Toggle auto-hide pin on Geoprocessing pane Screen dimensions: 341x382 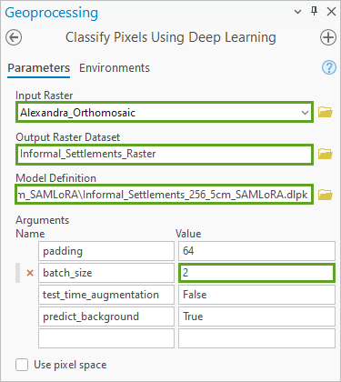click(315, 11)
